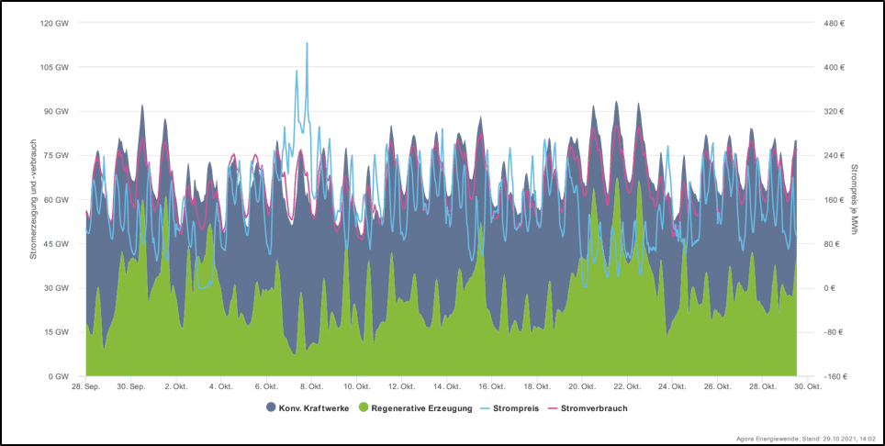Click the "30. Okt." date label
The image size is (885, 446).
(807, 386)
